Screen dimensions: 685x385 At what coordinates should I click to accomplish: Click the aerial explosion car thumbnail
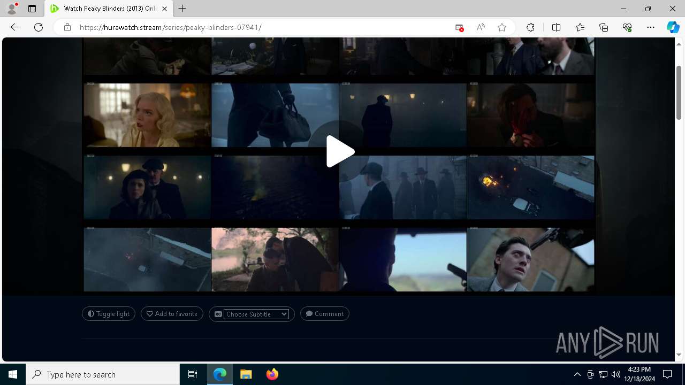[x=530, y=187]
